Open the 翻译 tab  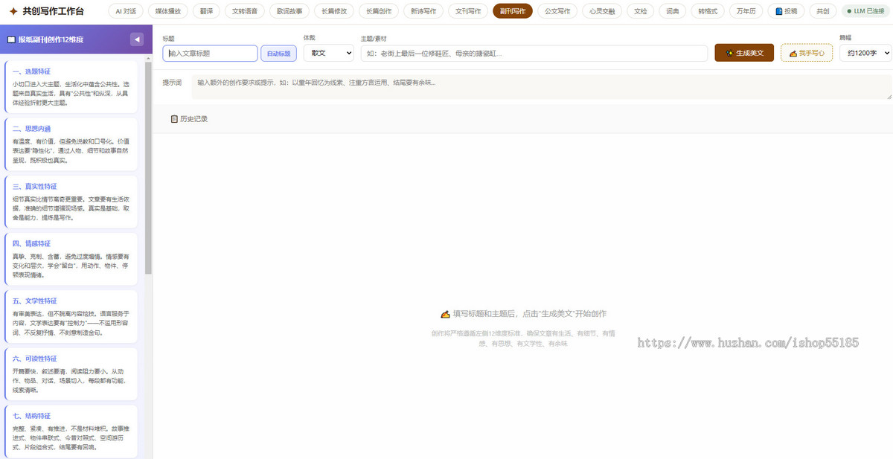[208, 11]
